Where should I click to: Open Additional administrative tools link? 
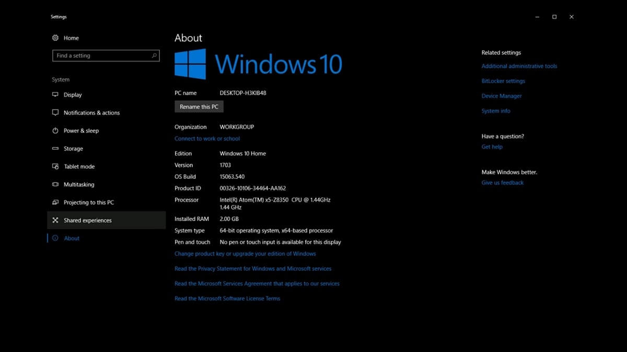tap(519, 66)
